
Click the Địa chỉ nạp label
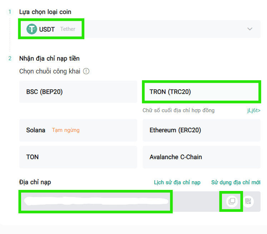(x=35, y=182)
